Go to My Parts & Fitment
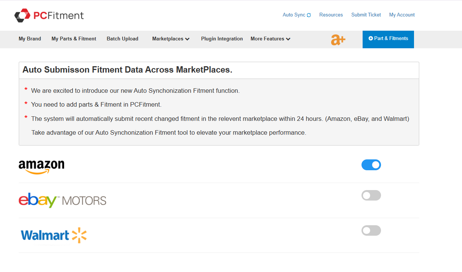 click(x=74, y=39)
